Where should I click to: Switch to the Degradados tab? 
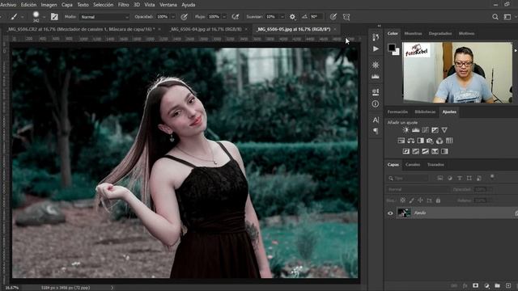(440, 34)
